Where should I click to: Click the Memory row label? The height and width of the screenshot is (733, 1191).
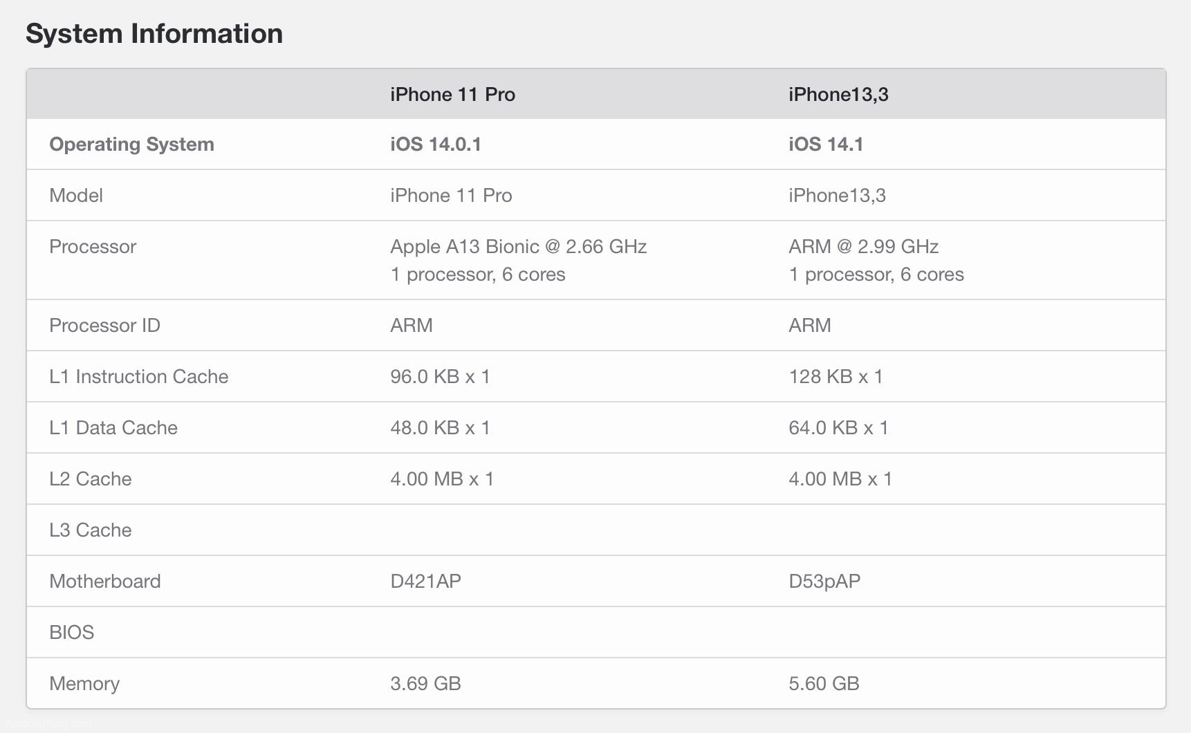84,684
